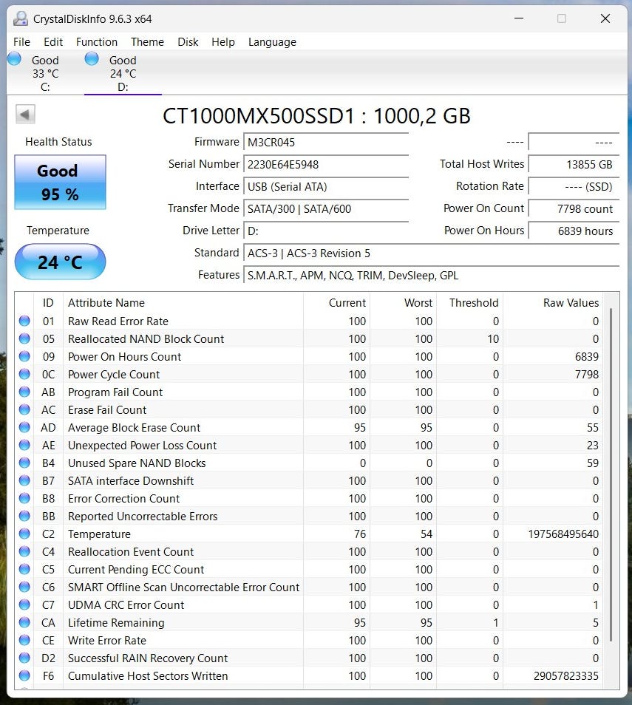Click the Transfer Mode field
Viewport: 632px width, 705px height.
(326, 208)
